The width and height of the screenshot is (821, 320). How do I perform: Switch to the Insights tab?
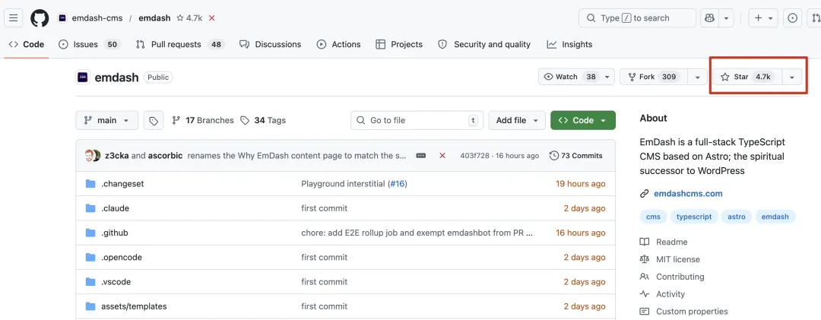pos(569,44)
